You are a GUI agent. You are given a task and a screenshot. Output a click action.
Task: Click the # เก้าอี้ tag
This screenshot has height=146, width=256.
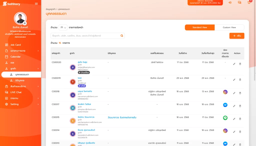point(82,86)
